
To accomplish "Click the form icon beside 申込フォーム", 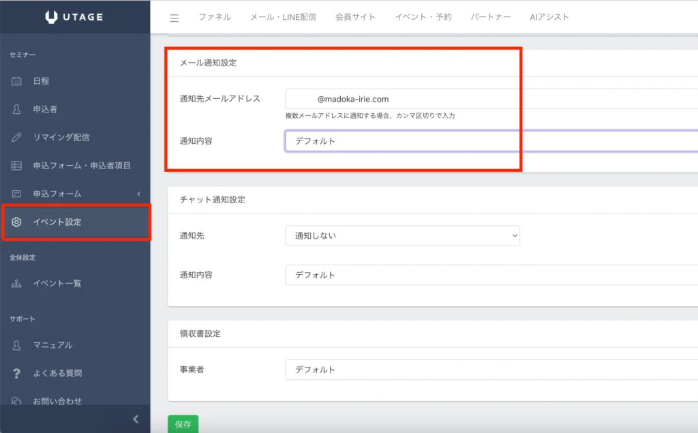I will tap(16, 194).
